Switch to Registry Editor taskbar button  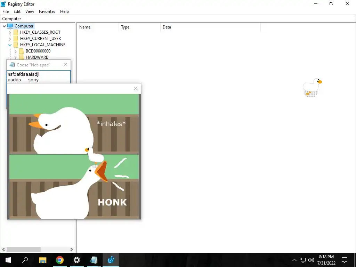[111, 260]
